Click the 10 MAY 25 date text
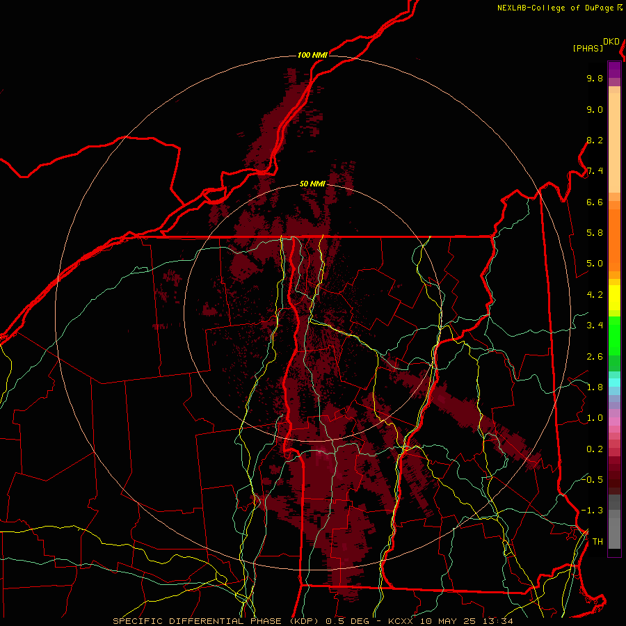Image resolution: width=626 pixels, height=626 pixels. point(449,621)
